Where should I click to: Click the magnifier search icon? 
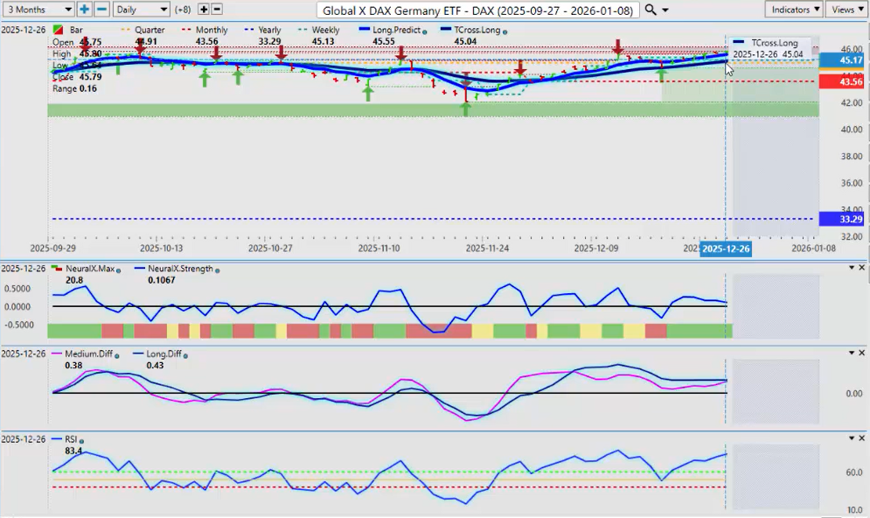(651, 10)
